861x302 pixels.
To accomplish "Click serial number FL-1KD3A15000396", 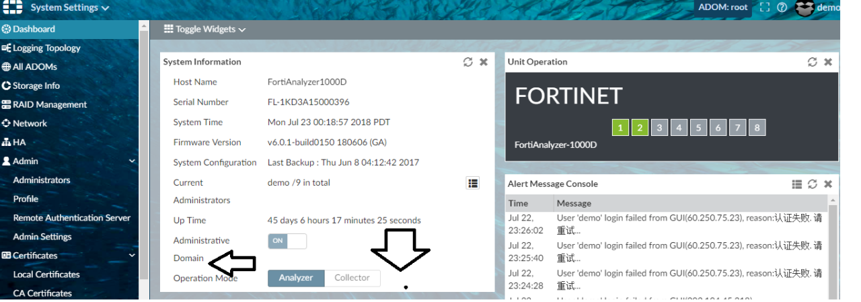I will [308, 102].
